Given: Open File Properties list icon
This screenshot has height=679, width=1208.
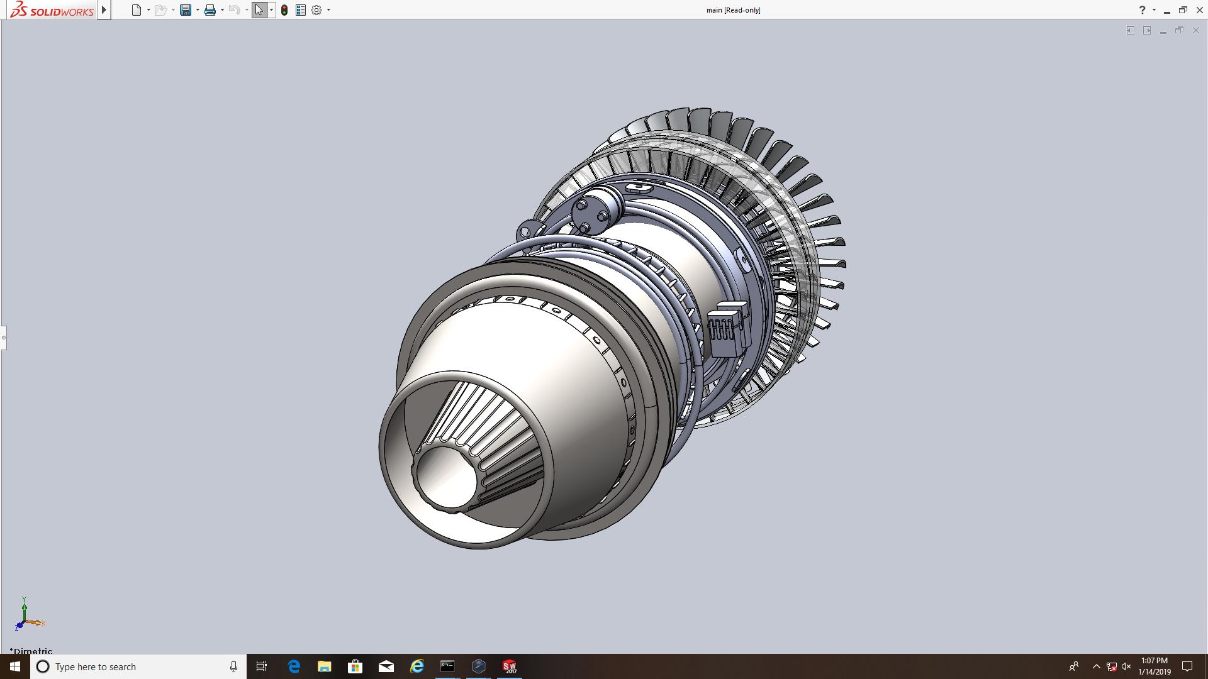Looking at the screenshot, I should (301, 10).
